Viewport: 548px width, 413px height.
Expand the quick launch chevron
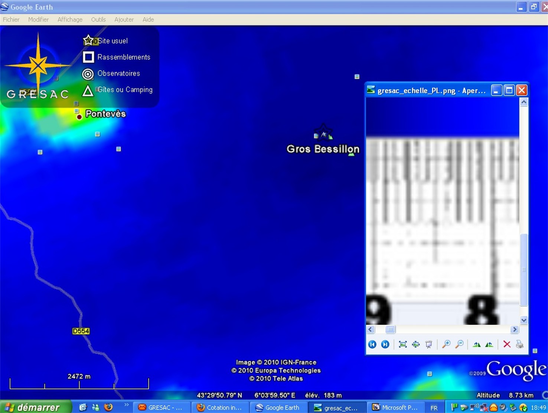pos(126,405)
